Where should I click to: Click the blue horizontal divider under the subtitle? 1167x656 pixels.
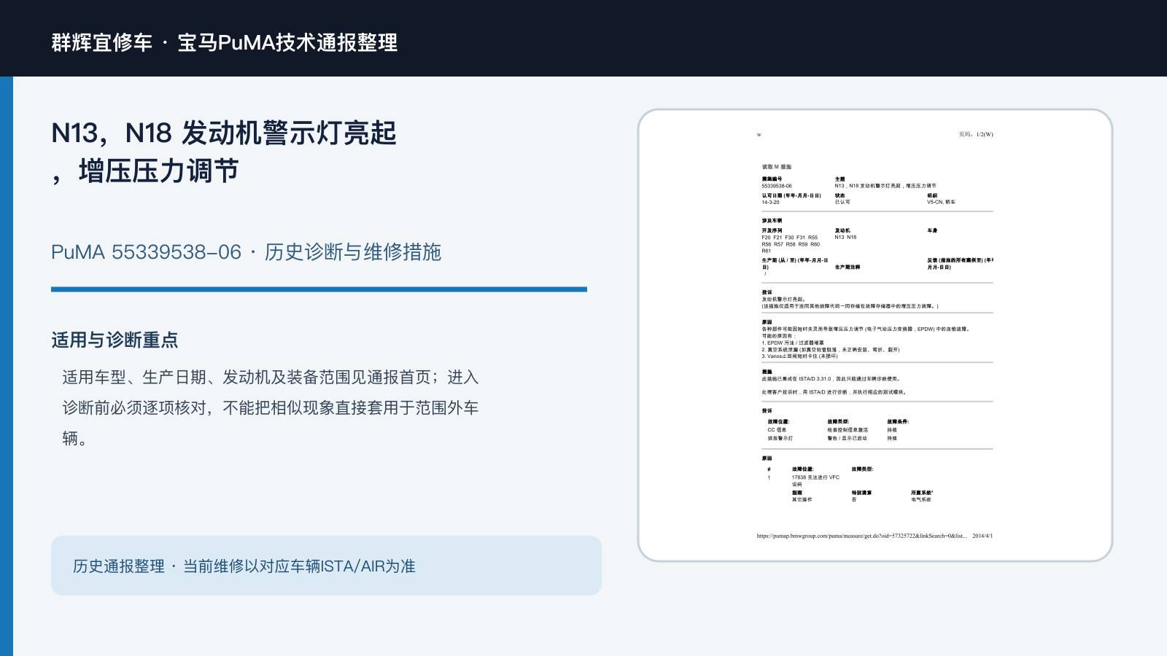319,289
